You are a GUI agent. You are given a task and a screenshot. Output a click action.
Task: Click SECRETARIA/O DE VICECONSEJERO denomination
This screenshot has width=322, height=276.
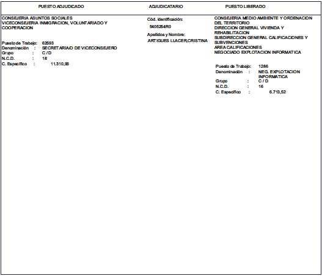(x=79, y=48)
